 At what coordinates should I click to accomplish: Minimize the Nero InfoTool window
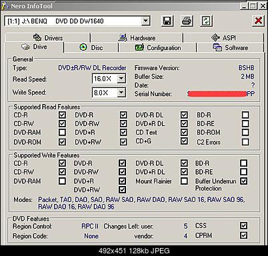point(244,5)
